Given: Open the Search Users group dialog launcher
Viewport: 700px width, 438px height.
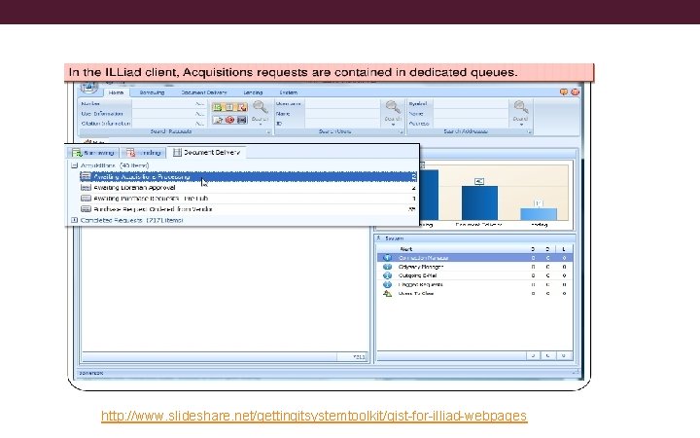Looking at the screenshot, I should [401, 131].
